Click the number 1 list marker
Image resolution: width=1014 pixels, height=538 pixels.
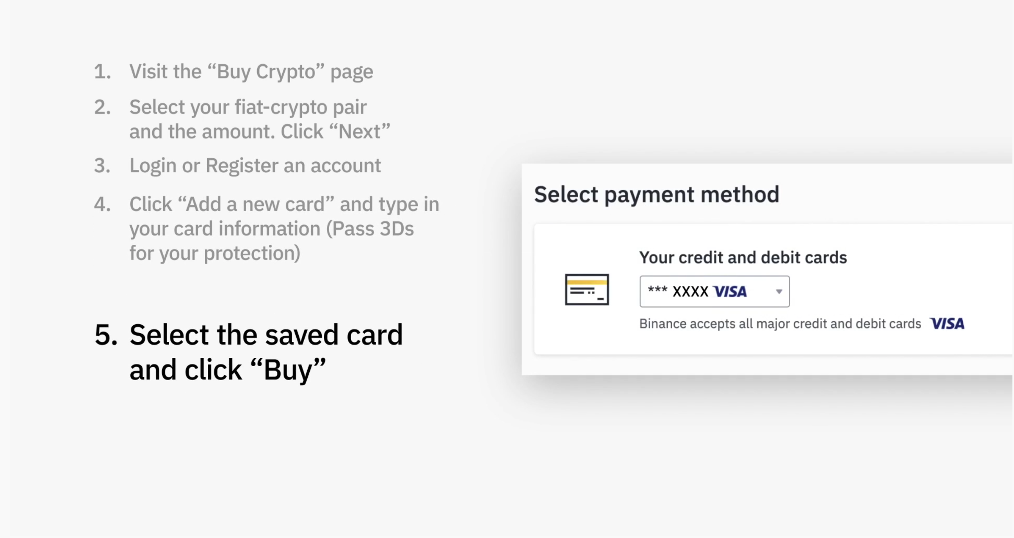click(102, 72)
